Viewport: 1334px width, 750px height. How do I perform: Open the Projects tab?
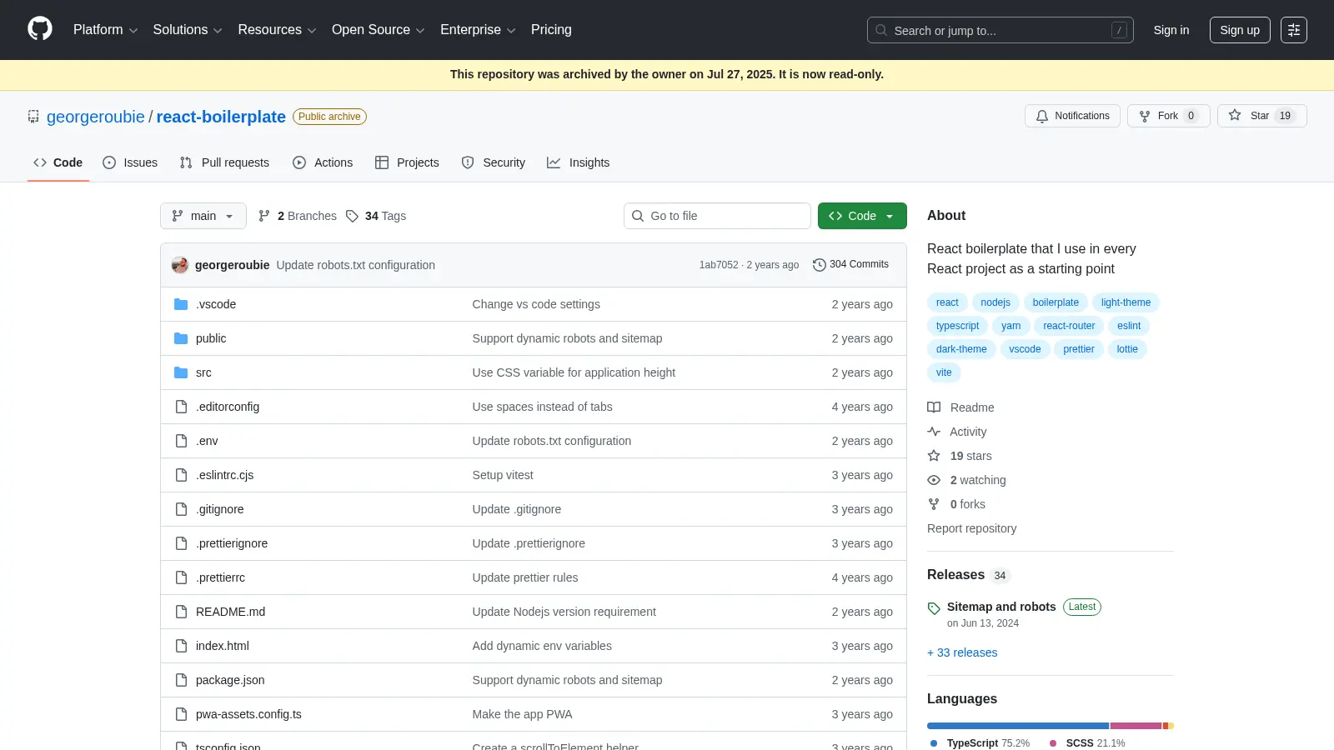click(407, 162)
